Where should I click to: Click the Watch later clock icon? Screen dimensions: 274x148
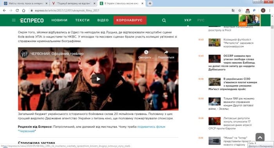[x=146, y=52]
